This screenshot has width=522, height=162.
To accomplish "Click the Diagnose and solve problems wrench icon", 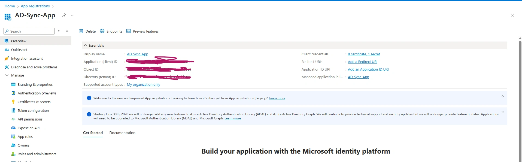I will (7, 67).
